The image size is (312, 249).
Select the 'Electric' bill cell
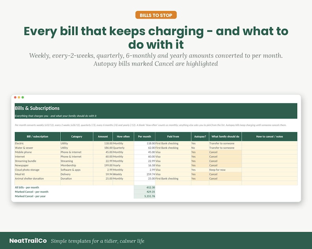pyautogui.click(x=37, y=144)
